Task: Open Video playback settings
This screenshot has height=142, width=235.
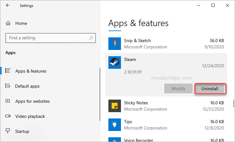Action: click(30, 116)
